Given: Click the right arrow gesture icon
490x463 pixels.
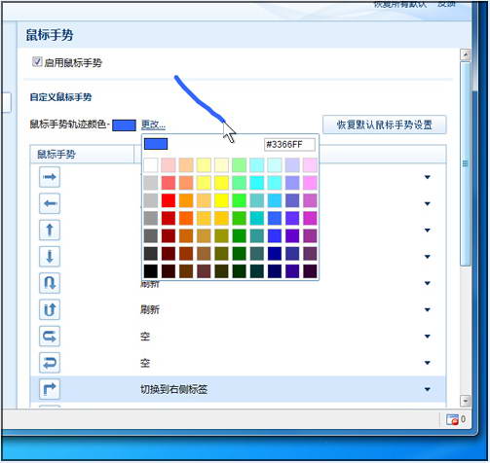Looking at the screenshot, I should coord(50,177).
